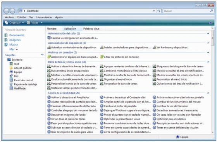
Task: Click the Buscar search input field
Action: coord(186,11)
